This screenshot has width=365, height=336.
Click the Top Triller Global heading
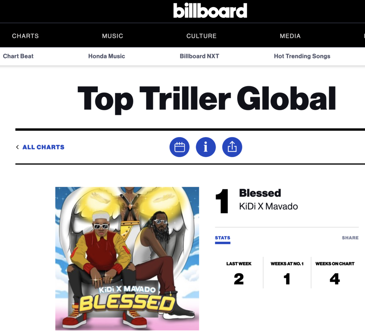[x=207, y=99]
